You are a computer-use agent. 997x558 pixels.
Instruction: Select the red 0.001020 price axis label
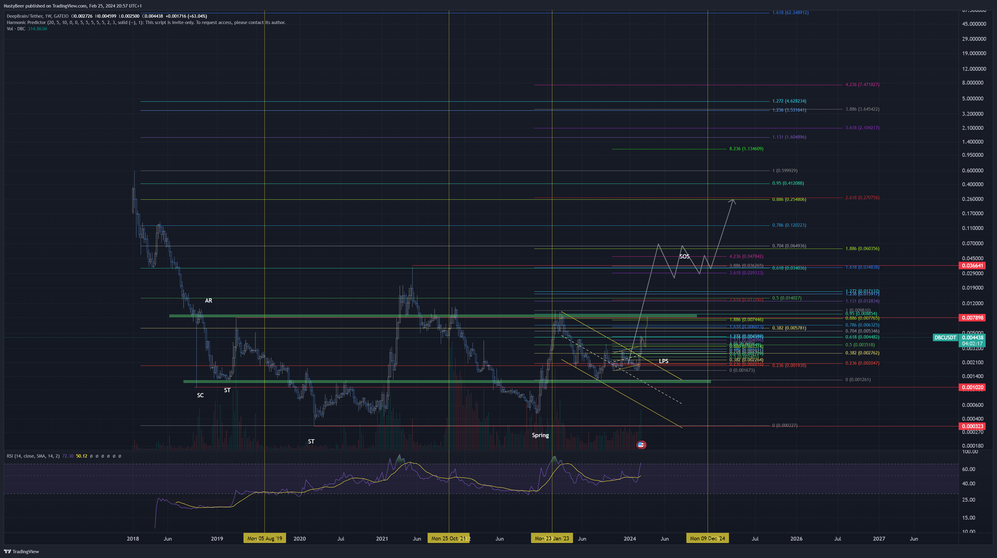click(972, 387)
